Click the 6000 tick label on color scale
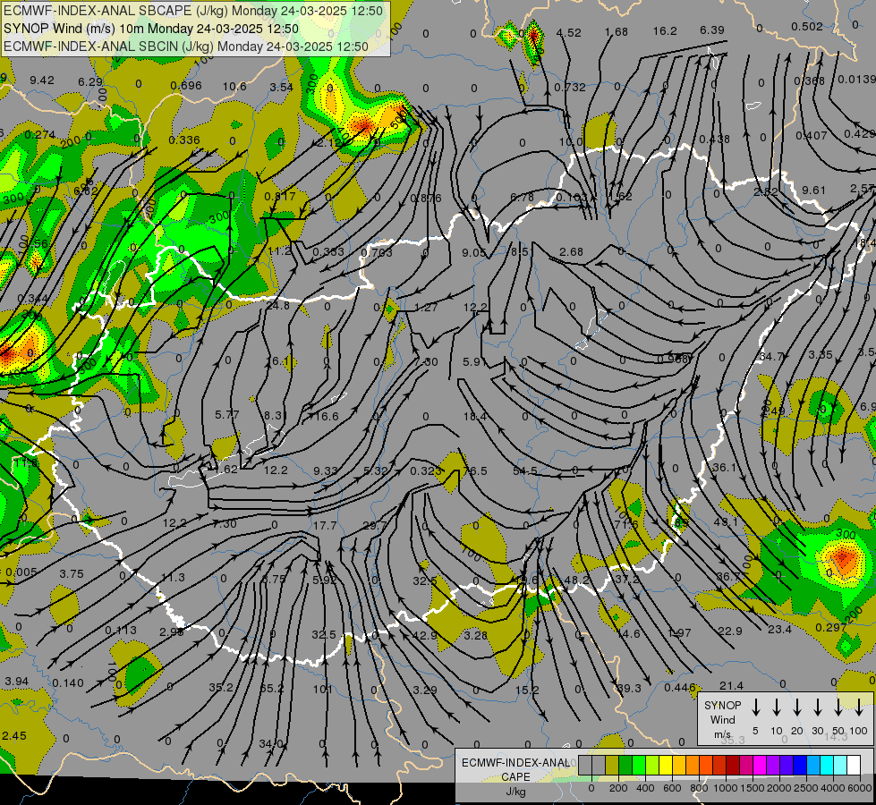The width and height of the screenshot is (876, 805). coord(861,788)
